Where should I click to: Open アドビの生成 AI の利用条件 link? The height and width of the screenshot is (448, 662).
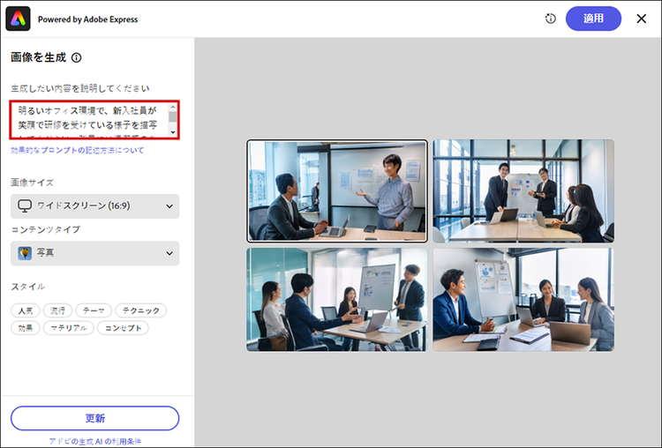click(94, 440)
